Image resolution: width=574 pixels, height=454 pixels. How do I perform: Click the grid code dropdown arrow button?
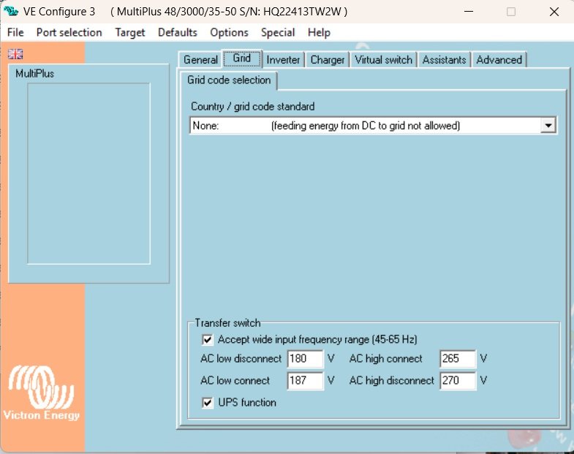(548, 126)
